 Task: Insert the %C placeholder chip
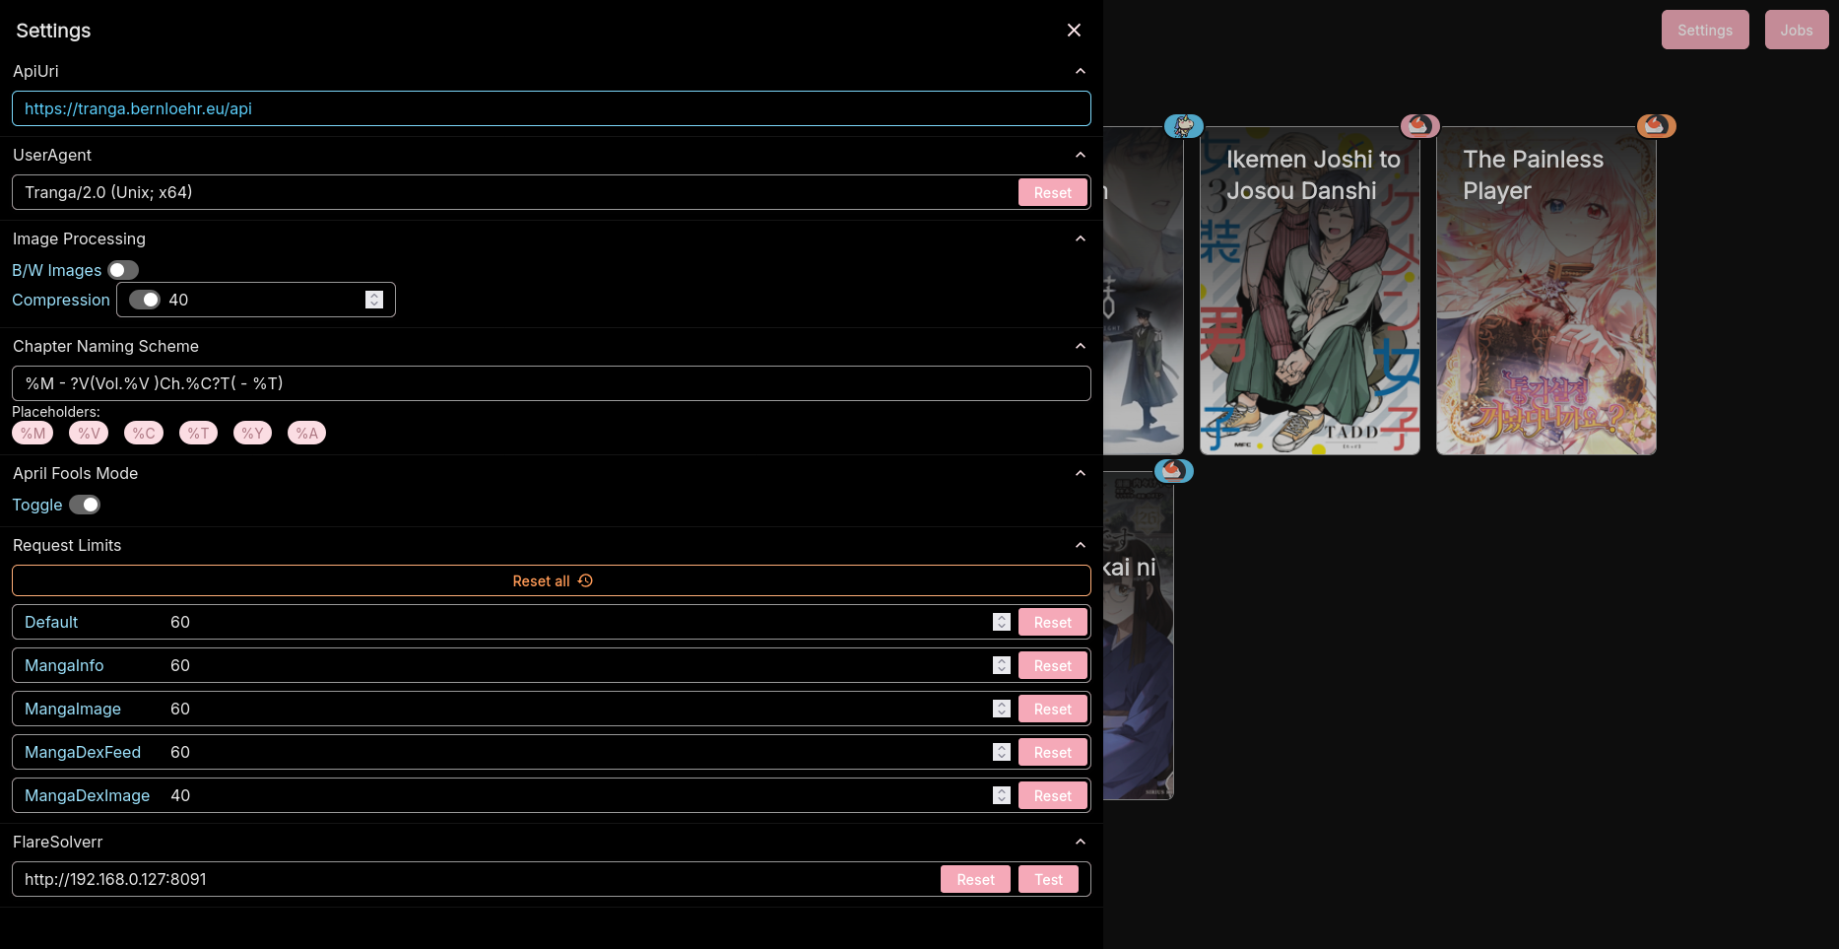(144, 433)
